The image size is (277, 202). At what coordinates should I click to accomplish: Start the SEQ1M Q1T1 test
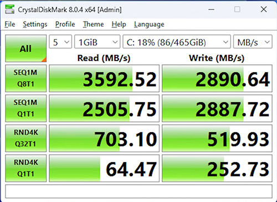point(26,108)
